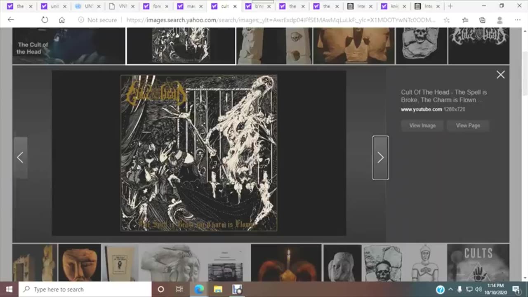
Task: Add this page to favorites star
Action: 447,20
